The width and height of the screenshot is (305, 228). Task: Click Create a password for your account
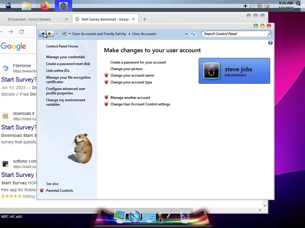(138, 62)
